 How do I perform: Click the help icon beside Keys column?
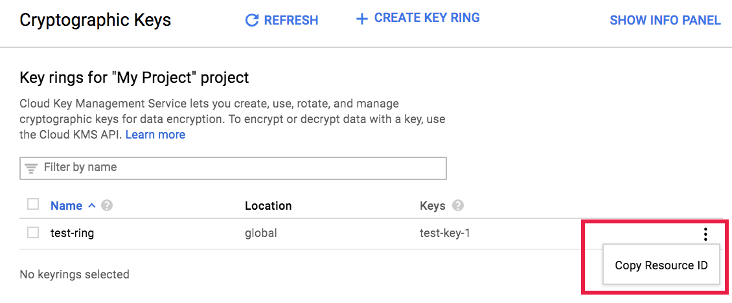[458, 206]
